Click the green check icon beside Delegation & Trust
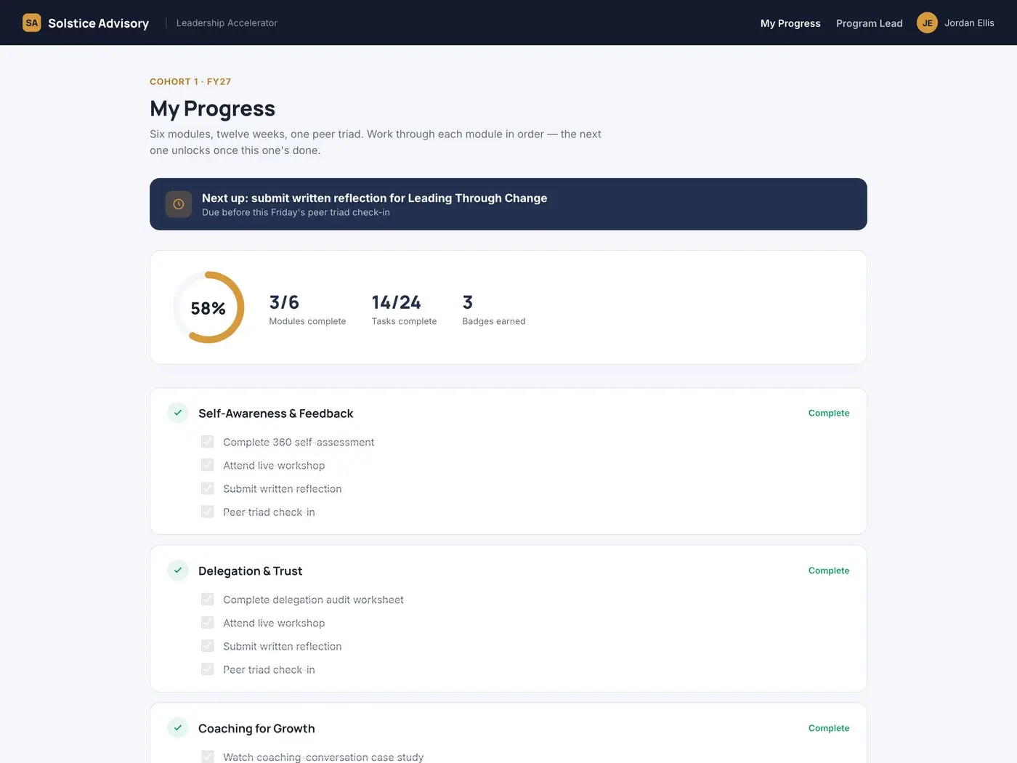The height and width of the screenshot is (763, 1017). pyautogui.click(x=178, y=570)
